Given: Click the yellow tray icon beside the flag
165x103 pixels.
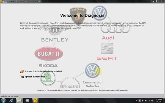Looking at the screenshot, I should click(x=149, y=101).
